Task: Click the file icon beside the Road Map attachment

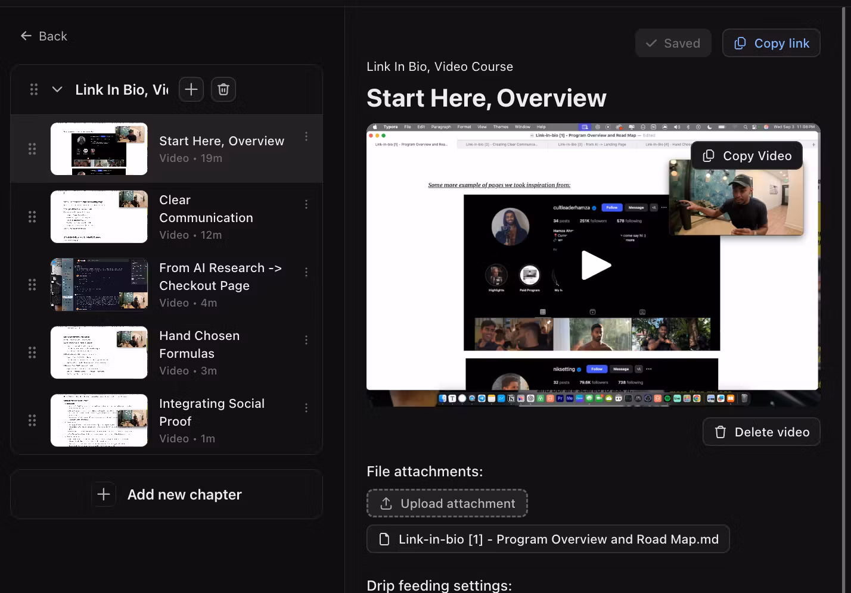Action: pyautogui.click(x=384, y=539)
